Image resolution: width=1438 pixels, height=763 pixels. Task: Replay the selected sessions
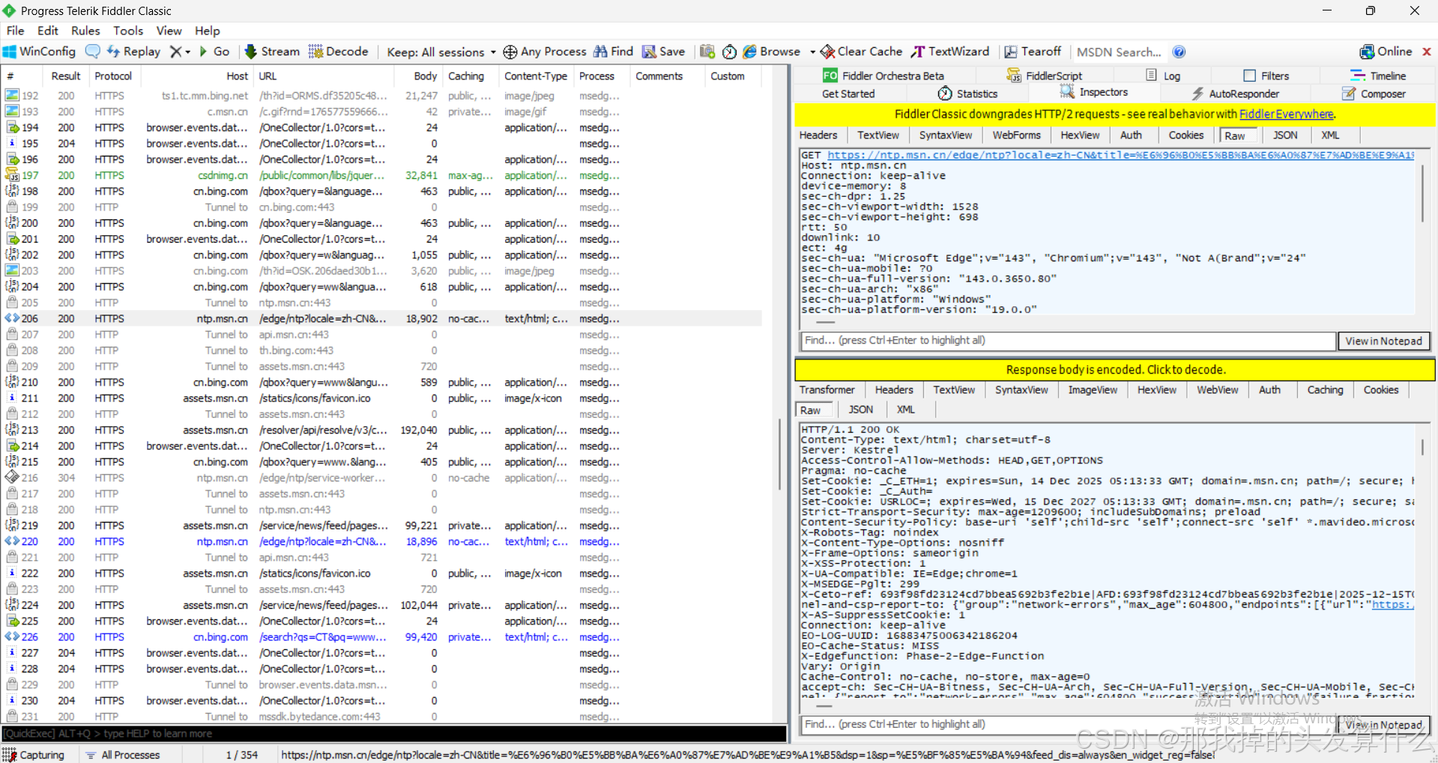click(x=133, y=52)
